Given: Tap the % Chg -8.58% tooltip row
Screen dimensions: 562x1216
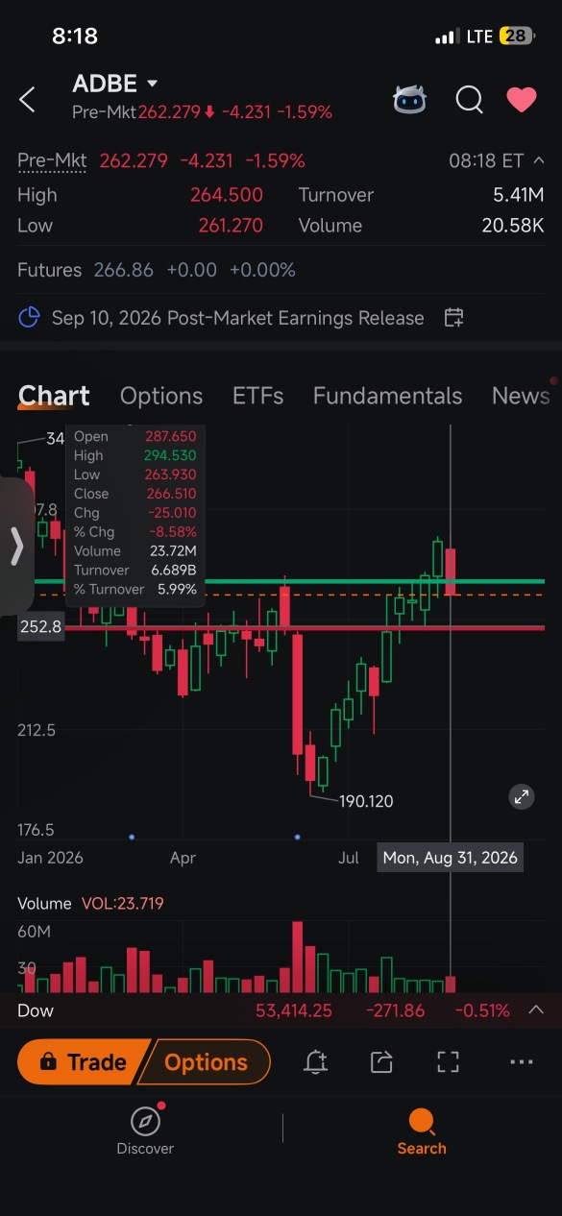Looking at the screenshot, I should (135, 532).
